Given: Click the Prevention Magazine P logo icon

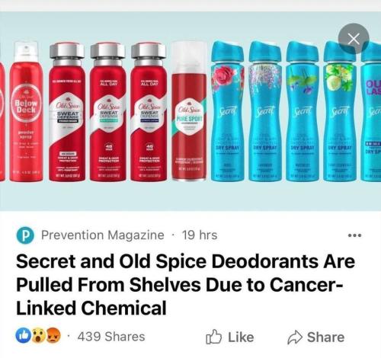Looking at the screenshot, I should (25, 235).
